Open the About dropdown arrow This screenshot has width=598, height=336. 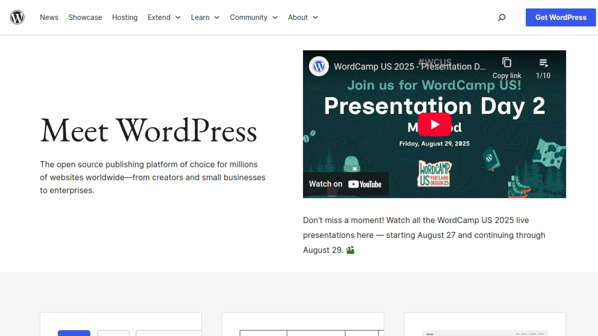pos(316,18)
